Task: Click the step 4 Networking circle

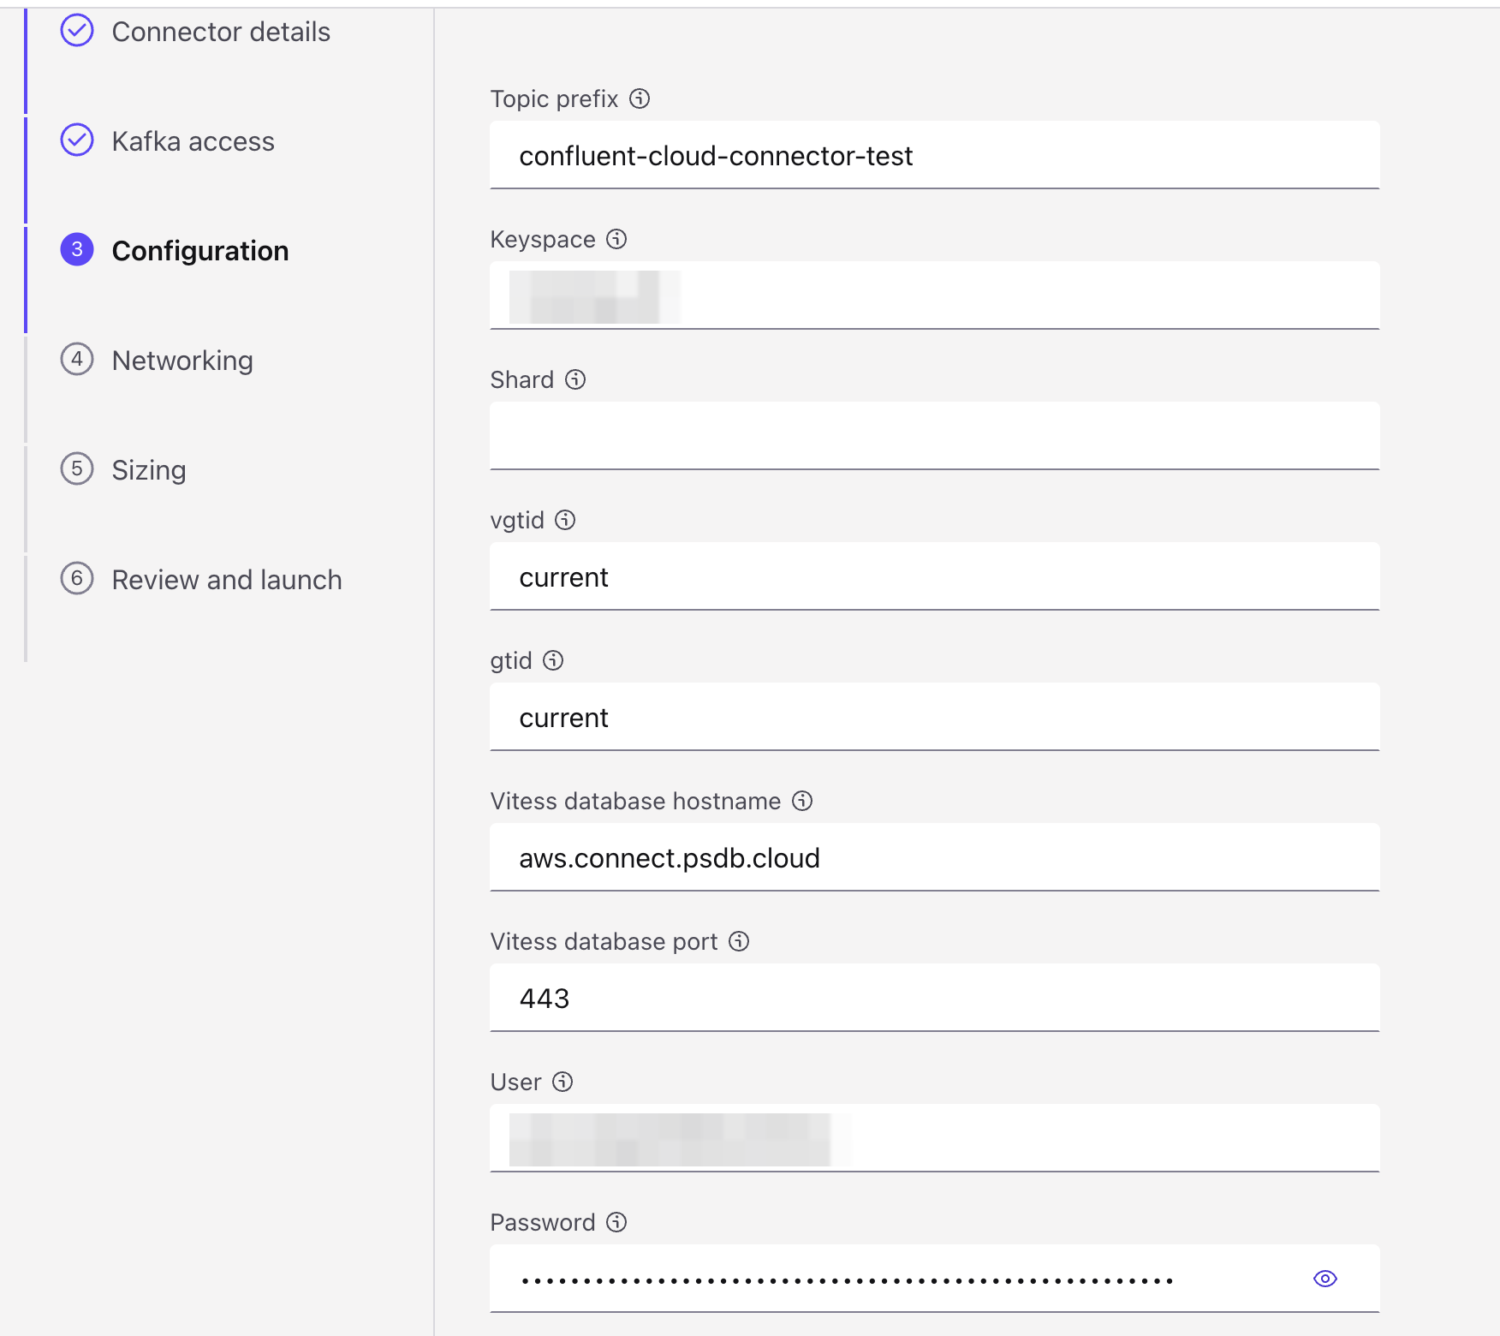Action: click(77, 359)
